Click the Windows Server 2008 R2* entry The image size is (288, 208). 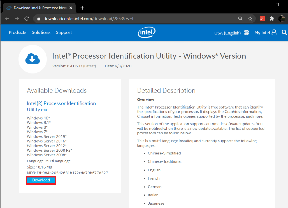[x=49, y=150]
